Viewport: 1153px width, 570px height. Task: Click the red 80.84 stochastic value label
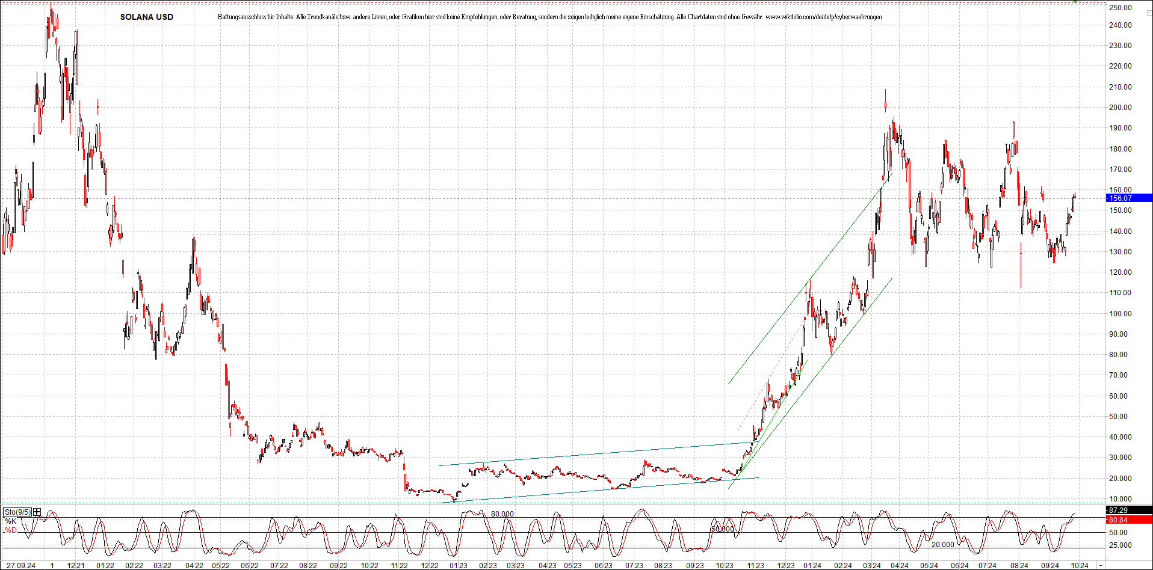tap(1129, 520)
